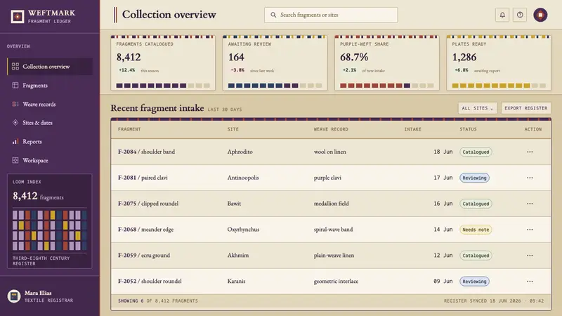Click Catalogued status badge for F-2084
The image size is (562, 316).
(476, 152)
